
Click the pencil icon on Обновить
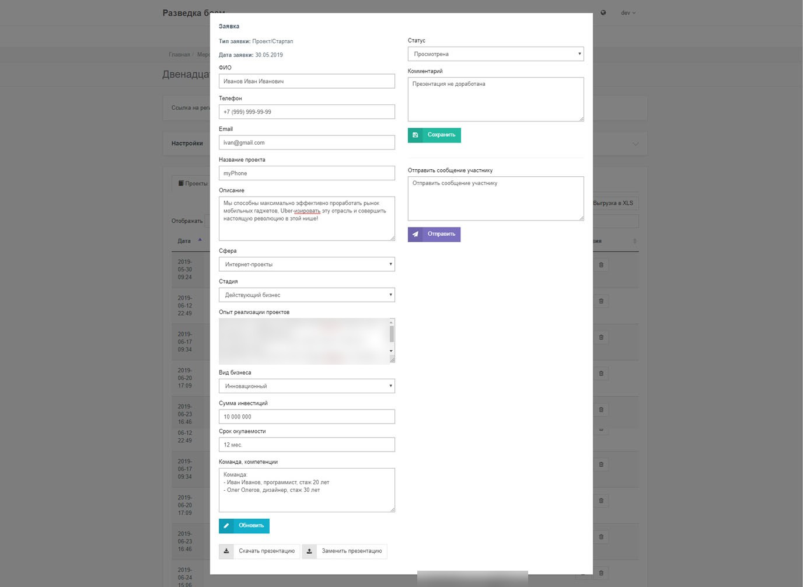click(x=226, y=526)
